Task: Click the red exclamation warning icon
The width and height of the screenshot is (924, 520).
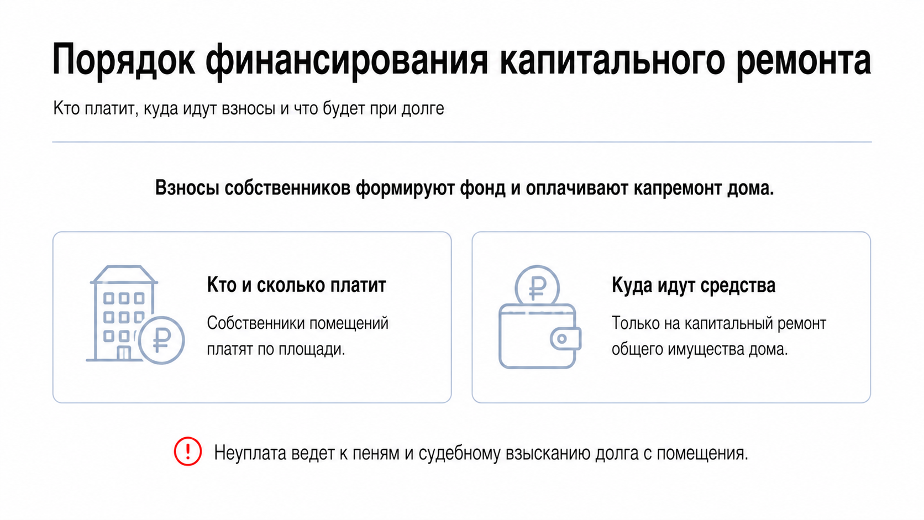Action: click(188, 451)
